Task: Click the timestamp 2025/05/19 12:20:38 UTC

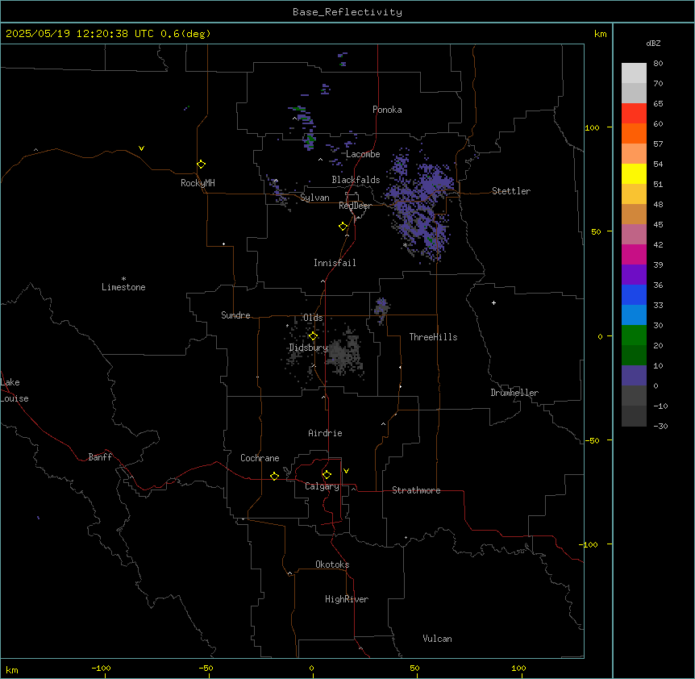Action: tap(80, 34)
